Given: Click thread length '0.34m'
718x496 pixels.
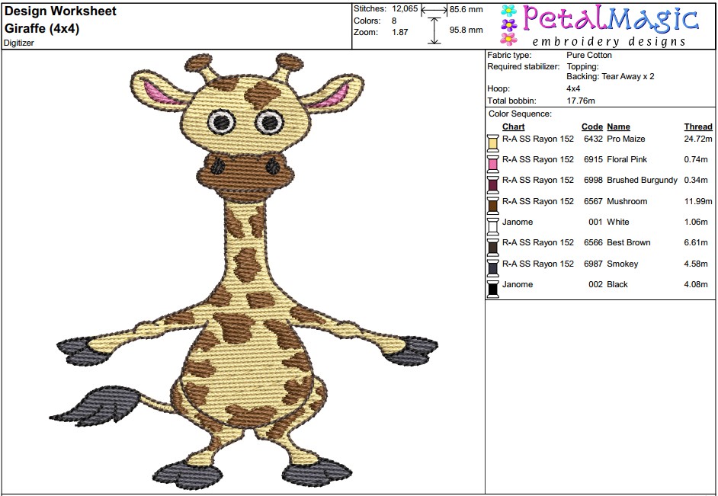Looking at the screenshot, I should 696,180.
